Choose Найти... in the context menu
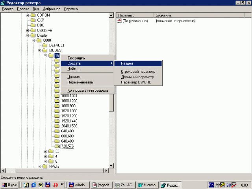 [x=87, y=69]
